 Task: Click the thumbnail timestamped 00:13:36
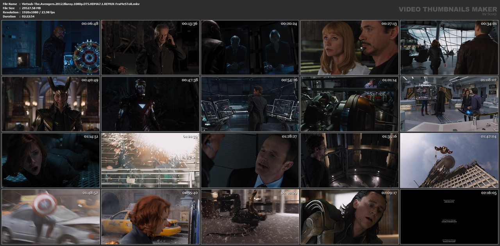(150, 47)
